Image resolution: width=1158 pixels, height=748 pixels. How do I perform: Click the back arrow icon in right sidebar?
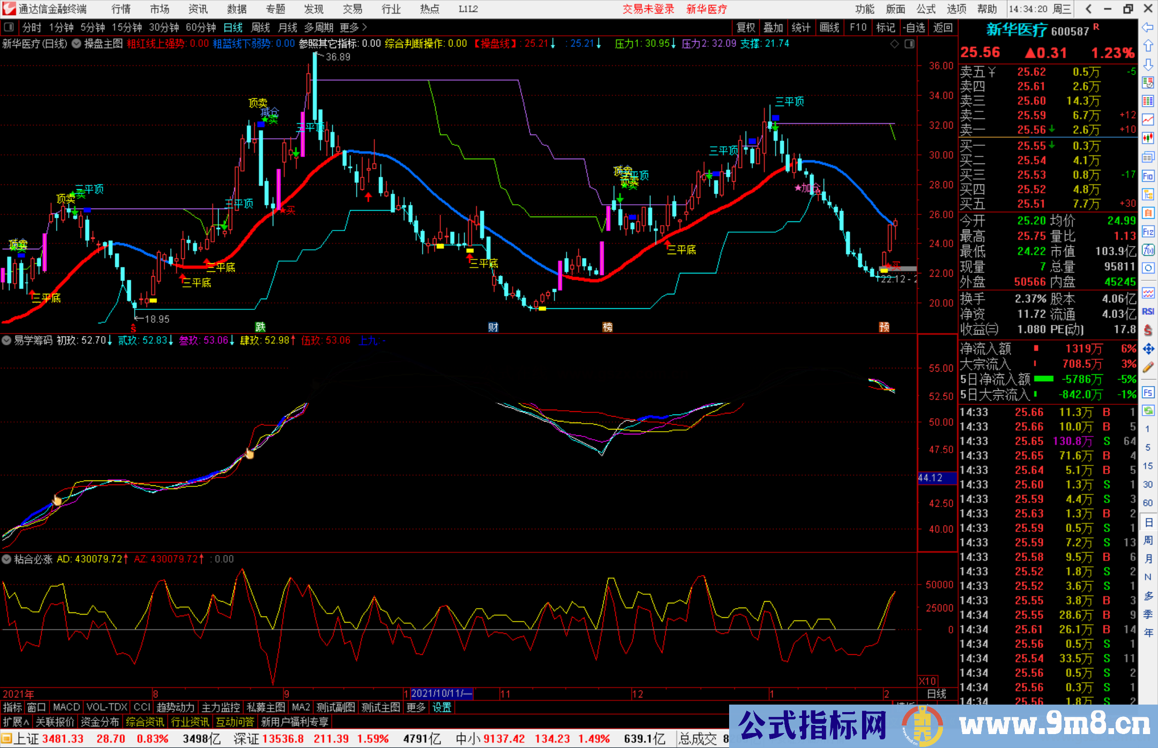(x=1148, y=27)
